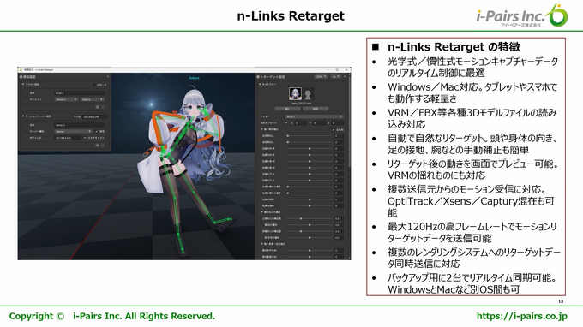Screen dimensions: 583x327
Task: Click the dimmed remove button under motion server box
Action: pyautogui.click(x=103, y=146)
